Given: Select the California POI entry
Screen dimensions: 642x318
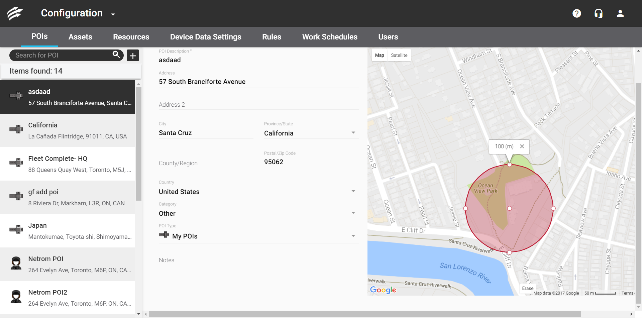Looking at the screenshot, I should [68, 130].
